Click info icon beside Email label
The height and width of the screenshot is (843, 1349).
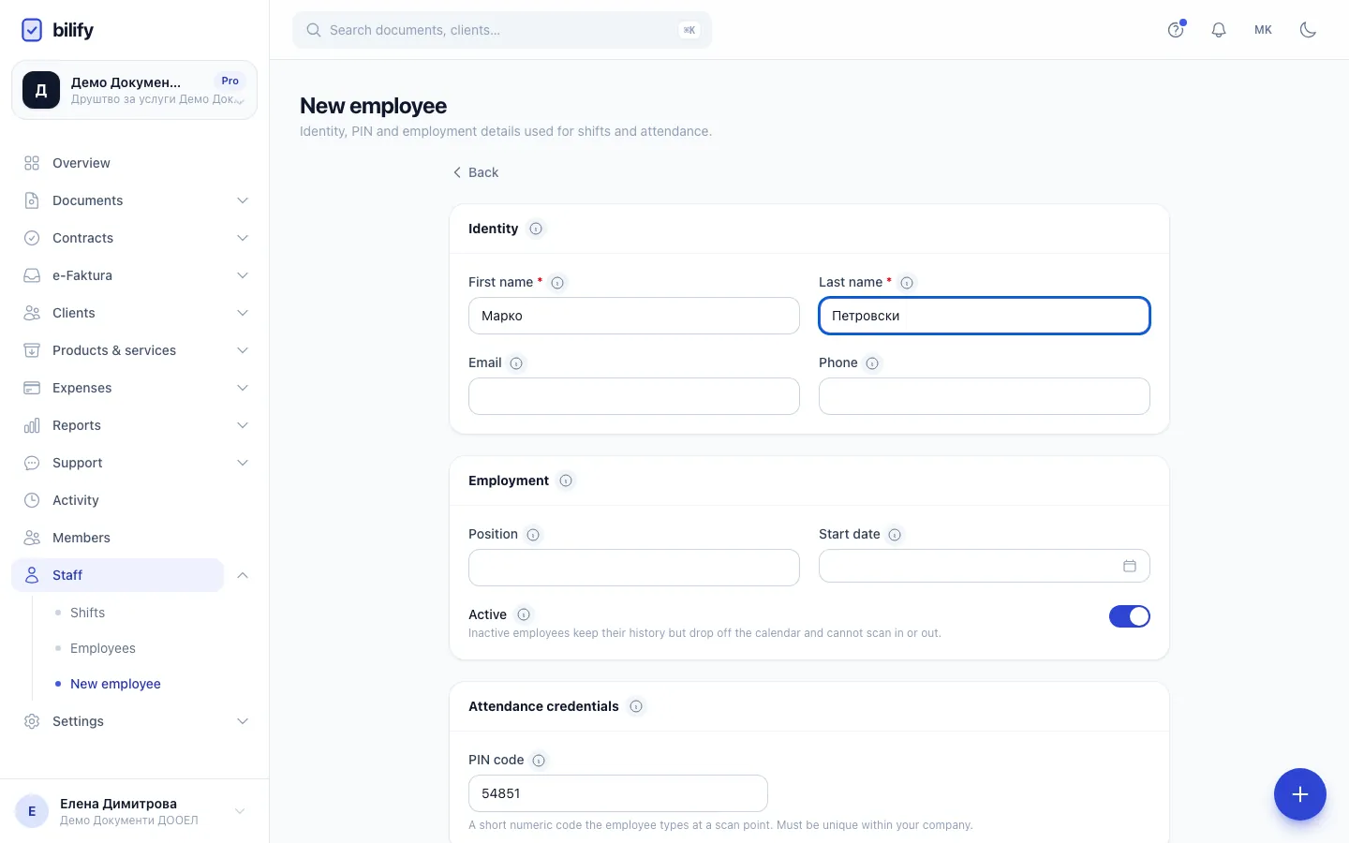point(516,363)
